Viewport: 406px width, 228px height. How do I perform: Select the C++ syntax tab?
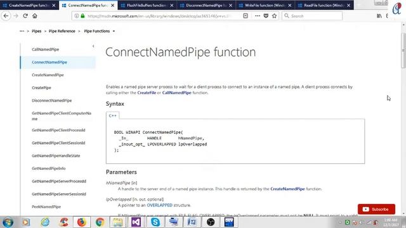coord(113,115)
